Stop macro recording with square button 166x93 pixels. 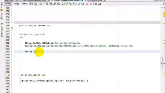pos(91,4)
